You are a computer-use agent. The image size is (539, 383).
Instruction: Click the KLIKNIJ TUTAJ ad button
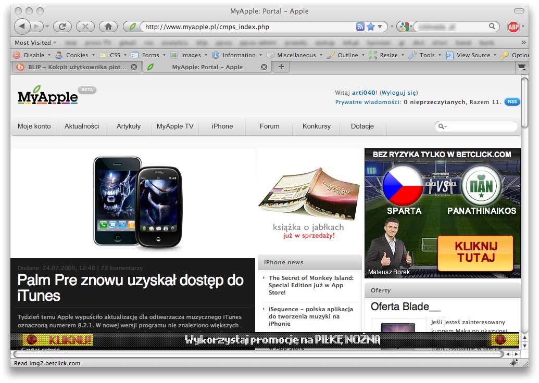(x=475, y=253)
